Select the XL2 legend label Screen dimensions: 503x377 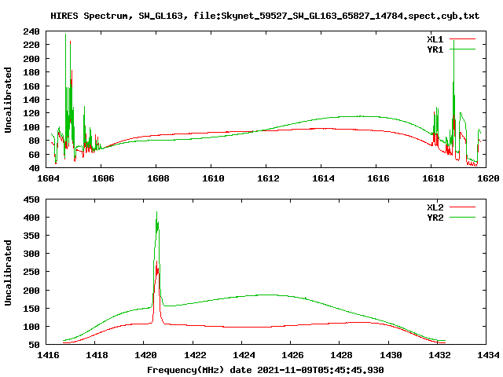[x=435, y=207]
